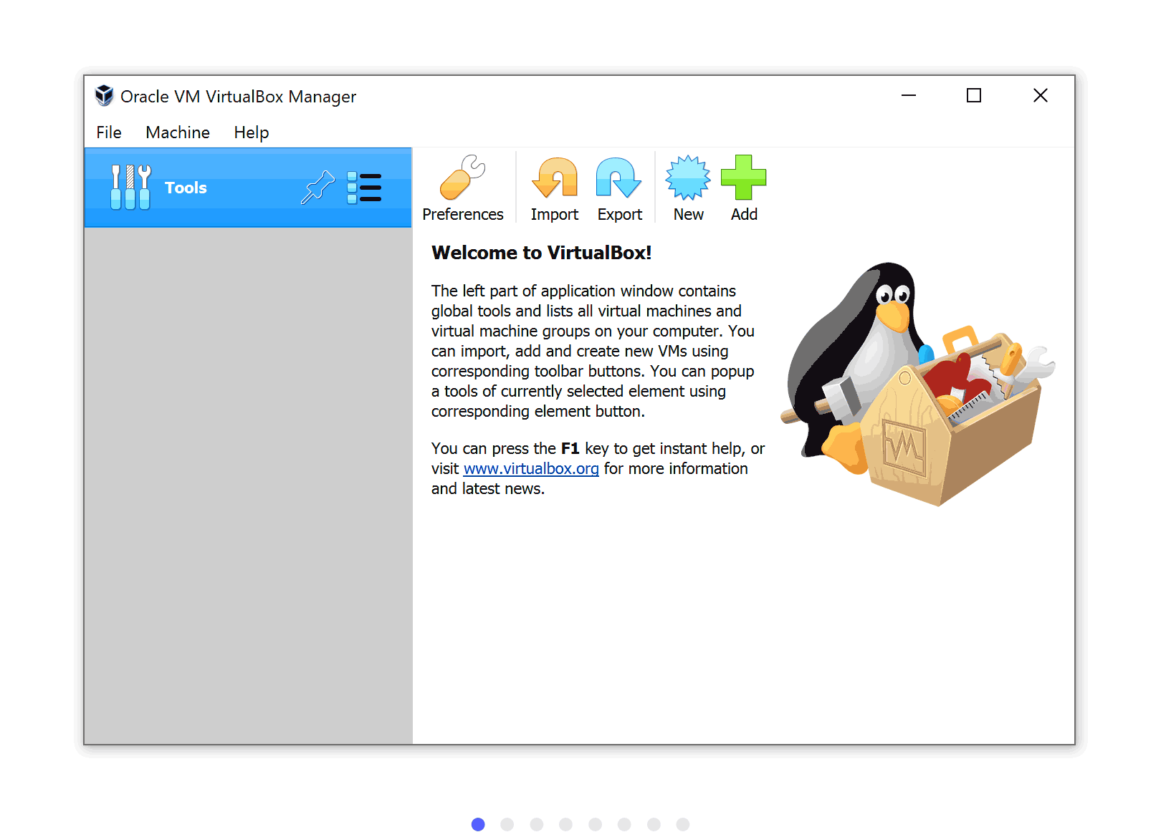
Task: Click the Tools pin icon
Action: 317,188
